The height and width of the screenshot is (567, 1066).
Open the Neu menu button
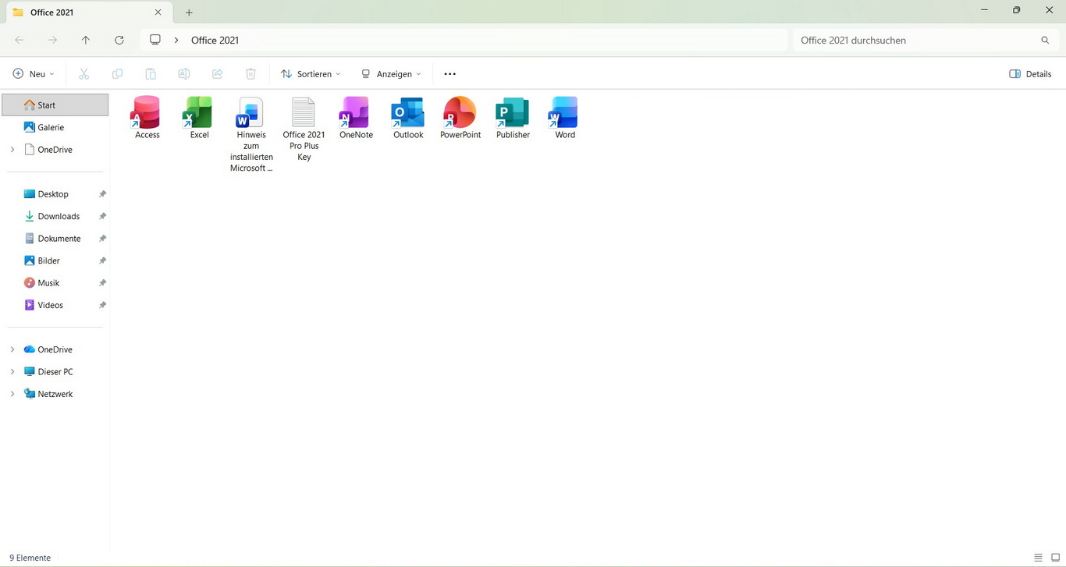coord(34,74)
